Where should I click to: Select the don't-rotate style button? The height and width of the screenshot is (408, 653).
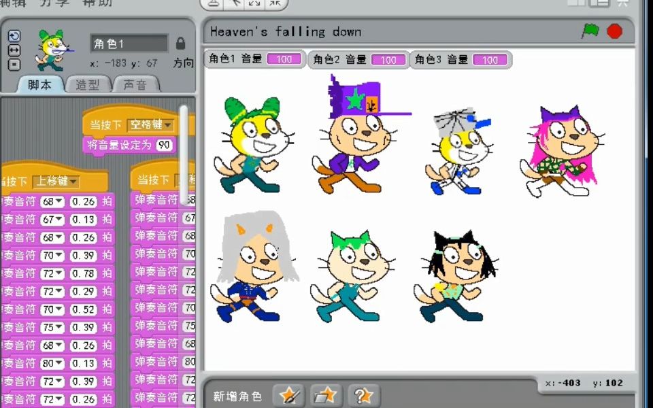14,65
